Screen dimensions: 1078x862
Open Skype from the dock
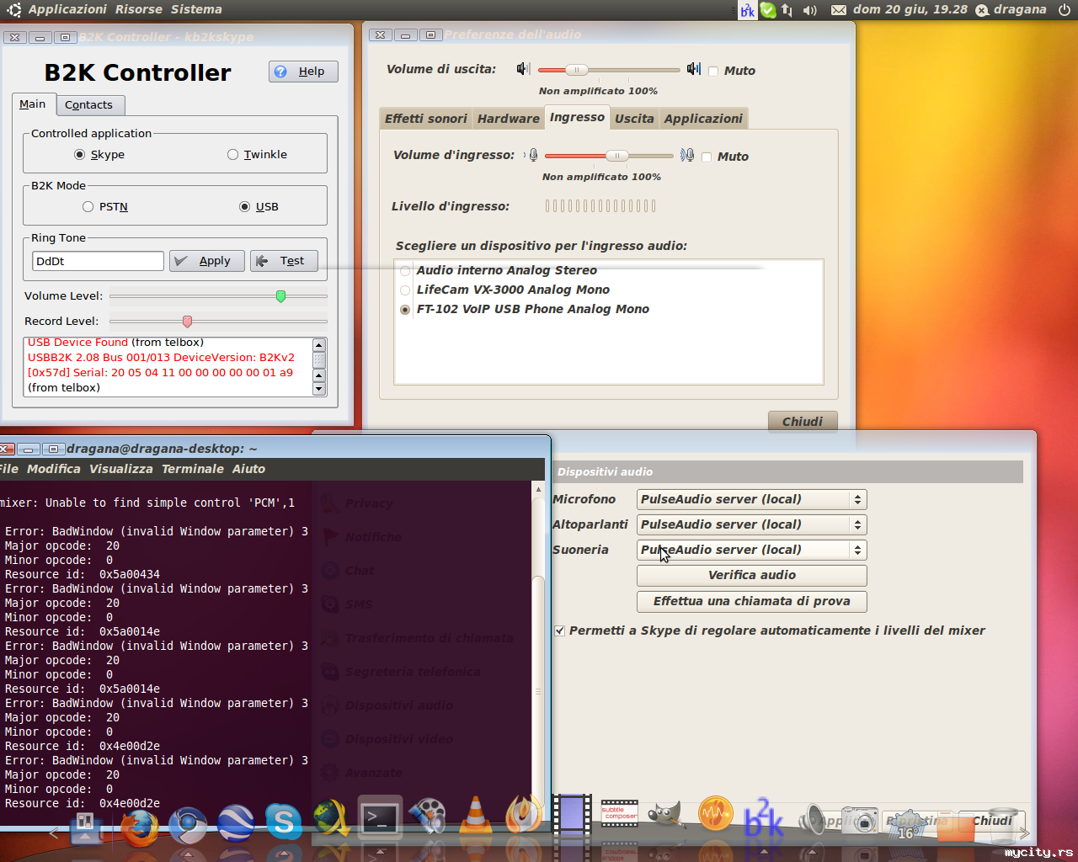tap(284, 822)
